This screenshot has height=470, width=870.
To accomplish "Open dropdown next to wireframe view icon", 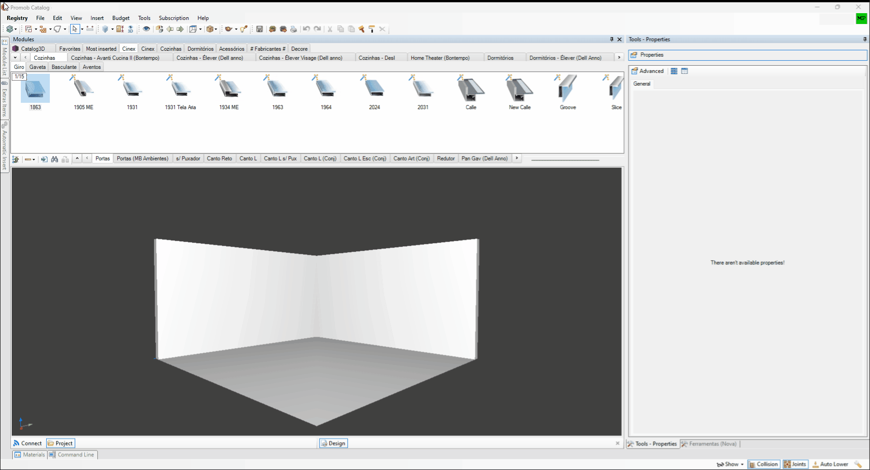I will 200,29.
